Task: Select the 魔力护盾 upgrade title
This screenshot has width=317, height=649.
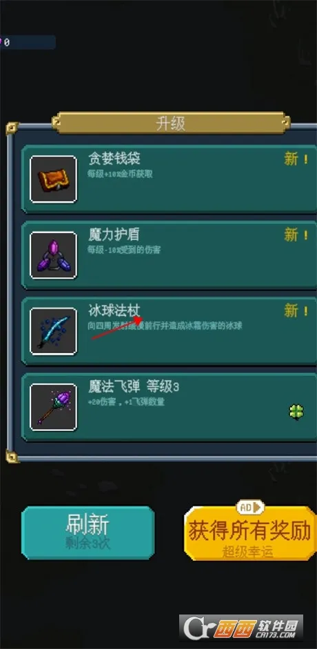Action: [x=114, y=234]
